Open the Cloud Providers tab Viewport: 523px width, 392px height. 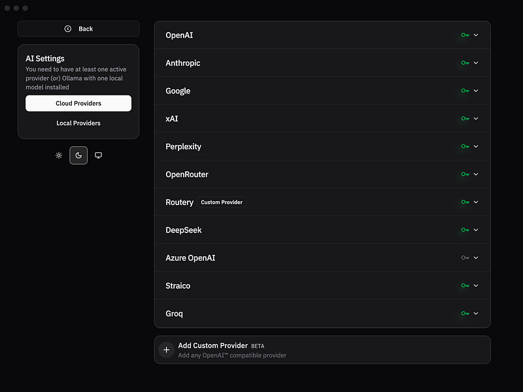click(78, 103)
